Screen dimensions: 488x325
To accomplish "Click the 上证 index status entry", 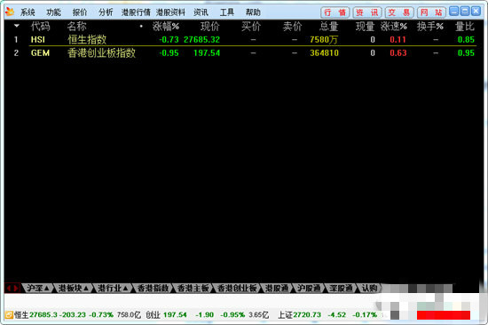I will [x=327, y=315].
